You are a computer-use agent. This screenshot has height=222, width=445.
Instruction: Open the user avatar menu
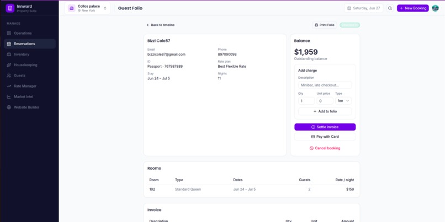click(435, 8)
